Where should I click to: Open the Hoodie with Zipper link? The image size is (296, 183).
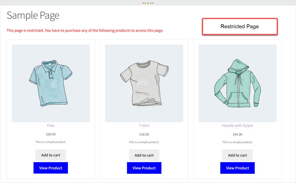(x=237, y=126)
